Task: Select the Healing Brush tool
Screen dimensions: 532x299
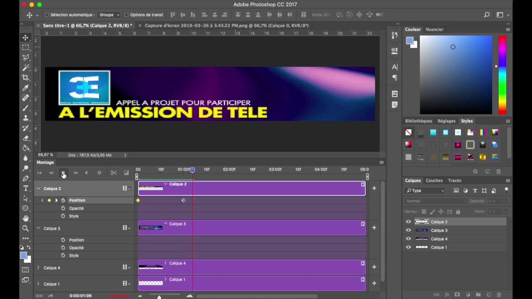Action: [25, 98]
